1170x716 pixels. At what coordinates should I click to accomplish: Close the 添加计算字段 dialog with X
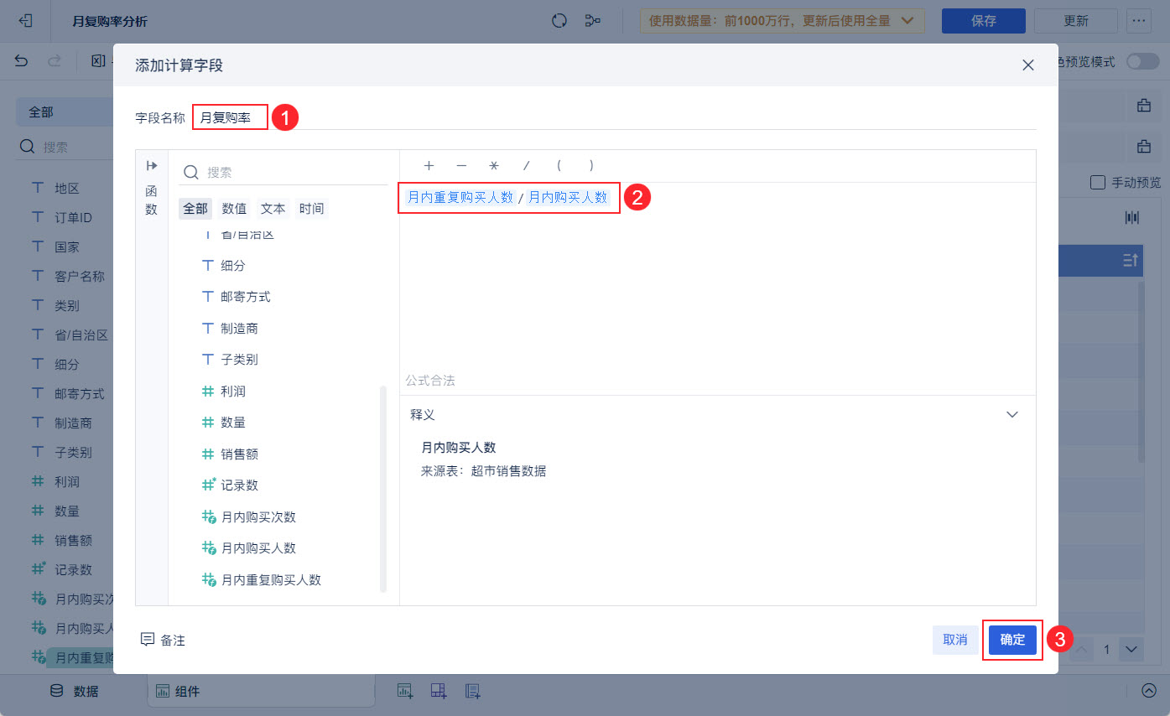[1028, 65]
